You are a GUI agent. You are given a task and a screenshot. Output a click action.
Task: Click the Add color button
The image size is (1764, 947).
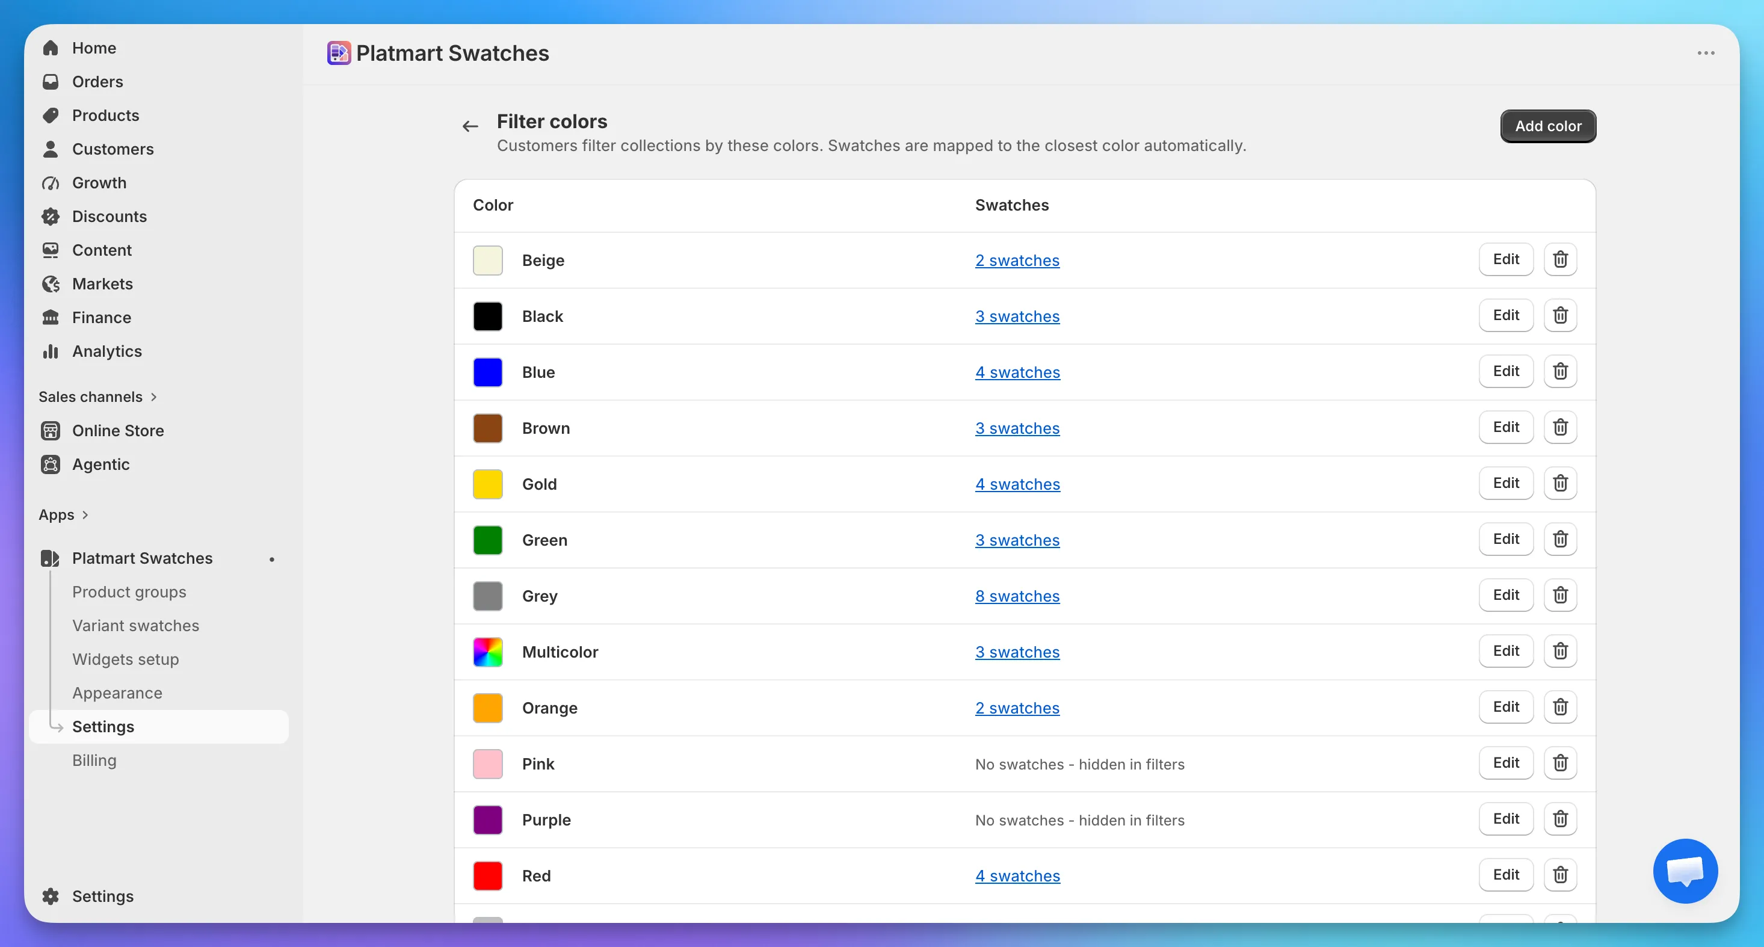1547,126
